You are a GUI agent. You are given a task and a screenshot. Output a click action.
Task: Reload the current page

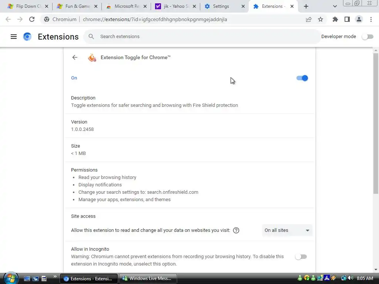tap(32, 19)
